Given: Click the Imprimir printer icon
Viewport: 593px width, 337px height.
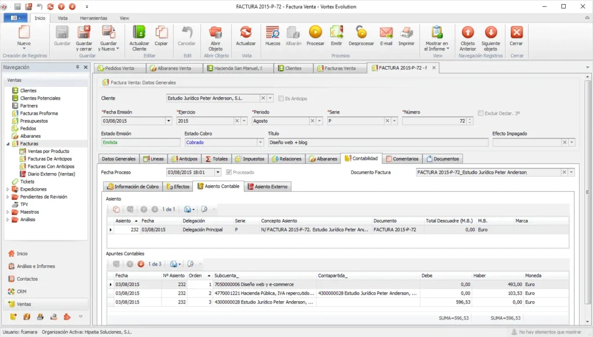Looking at the screenshot, I should point(407,32).
